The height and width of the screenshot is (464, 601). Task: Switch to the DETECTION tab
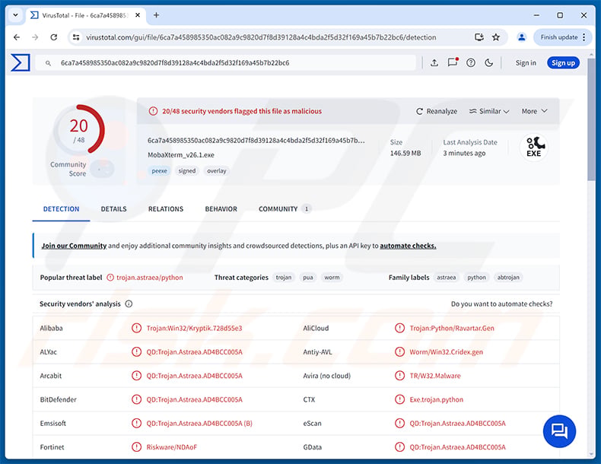click(62, 209)
